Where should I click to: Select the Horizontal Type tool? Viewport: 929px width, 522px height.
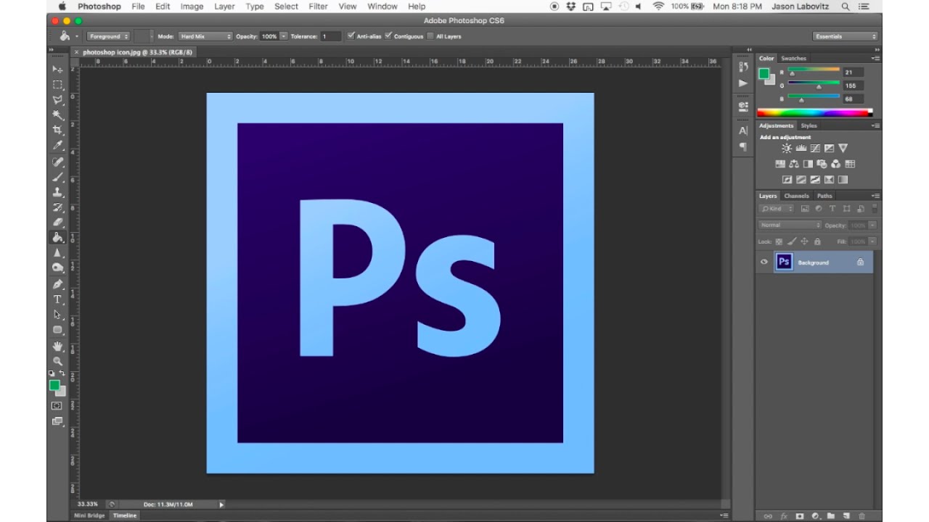tap(57, 299)
